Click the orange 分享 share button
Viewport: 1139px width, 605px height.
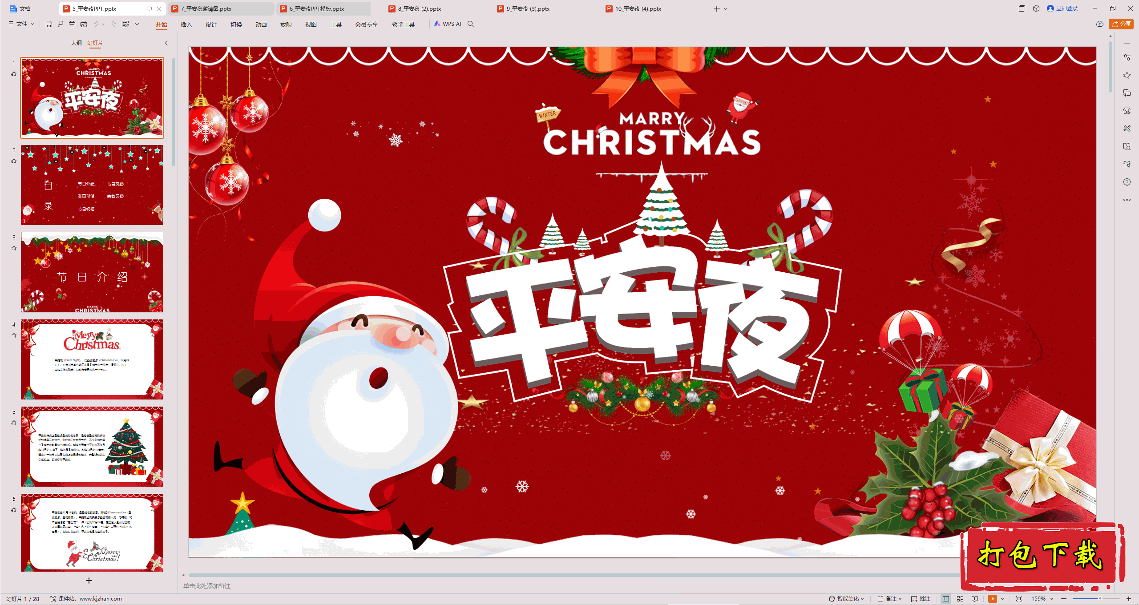(x=1121, y=24)
